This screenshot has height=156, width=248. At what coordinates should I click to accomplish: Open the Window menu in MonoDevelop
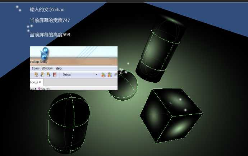(47, 68)
